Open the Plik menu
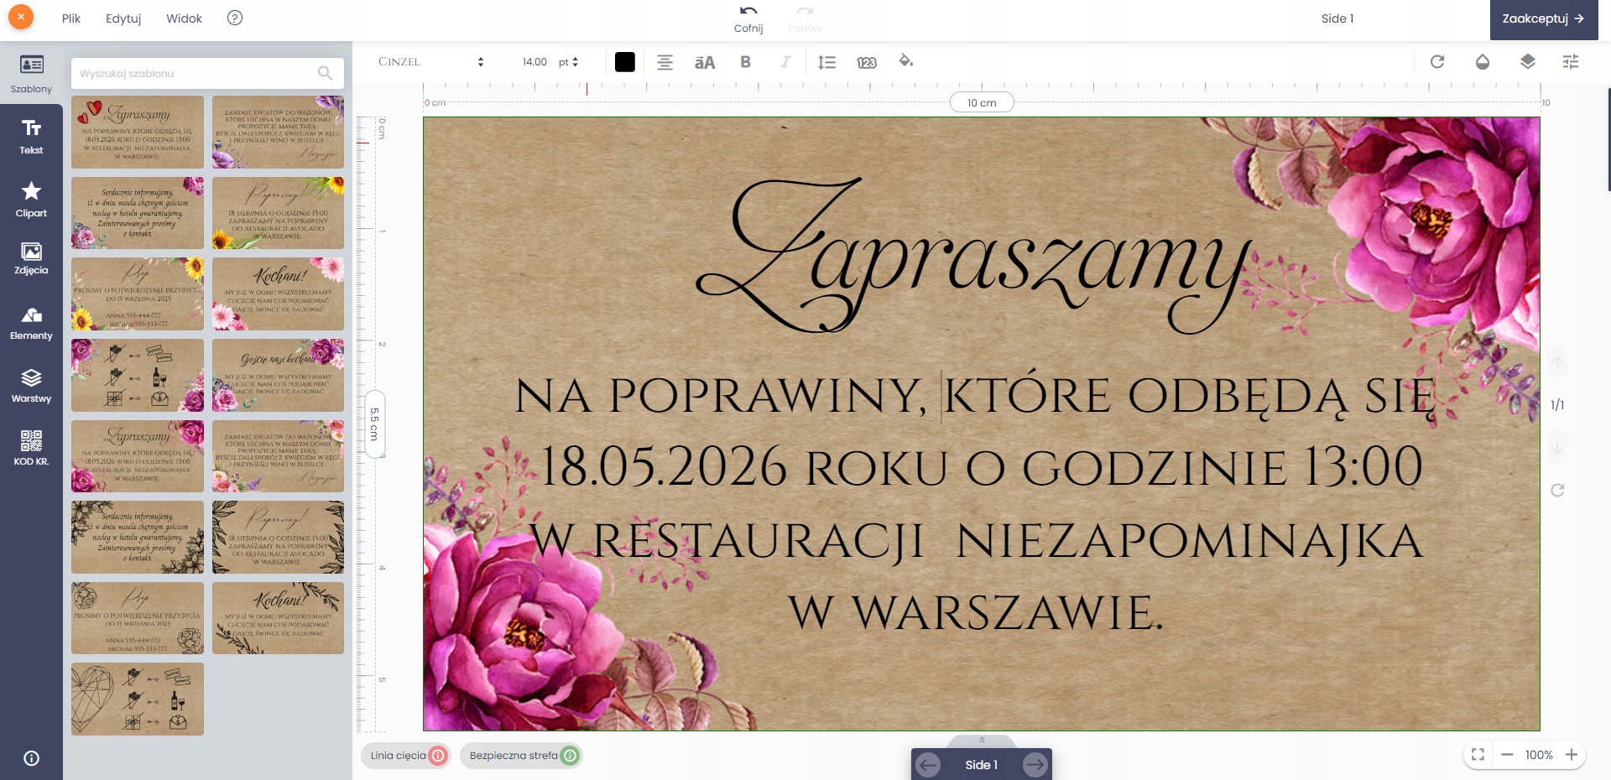 point(71,18)
